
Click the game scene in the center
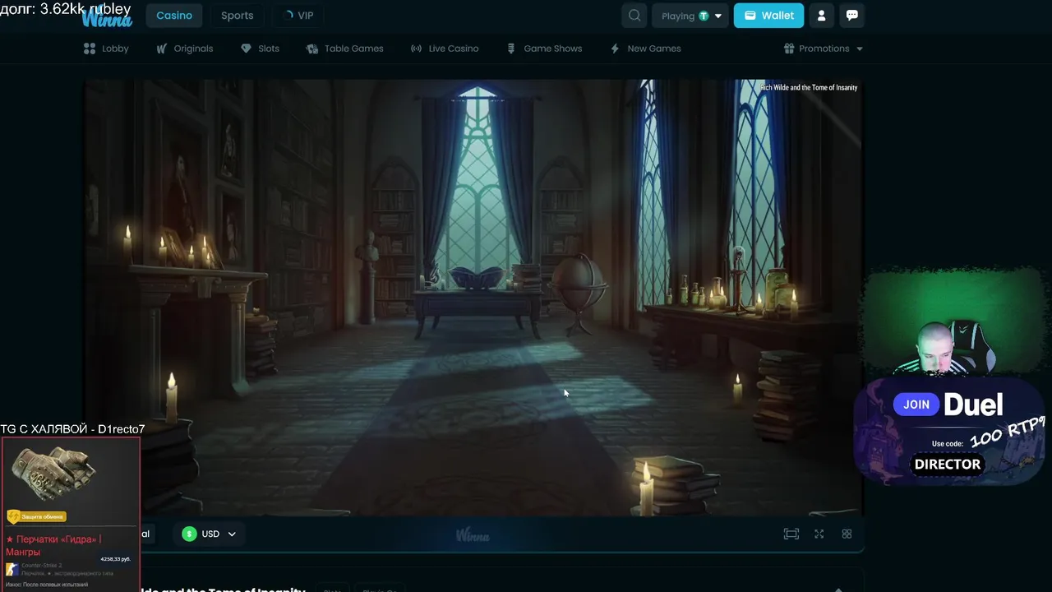(473, 298)
